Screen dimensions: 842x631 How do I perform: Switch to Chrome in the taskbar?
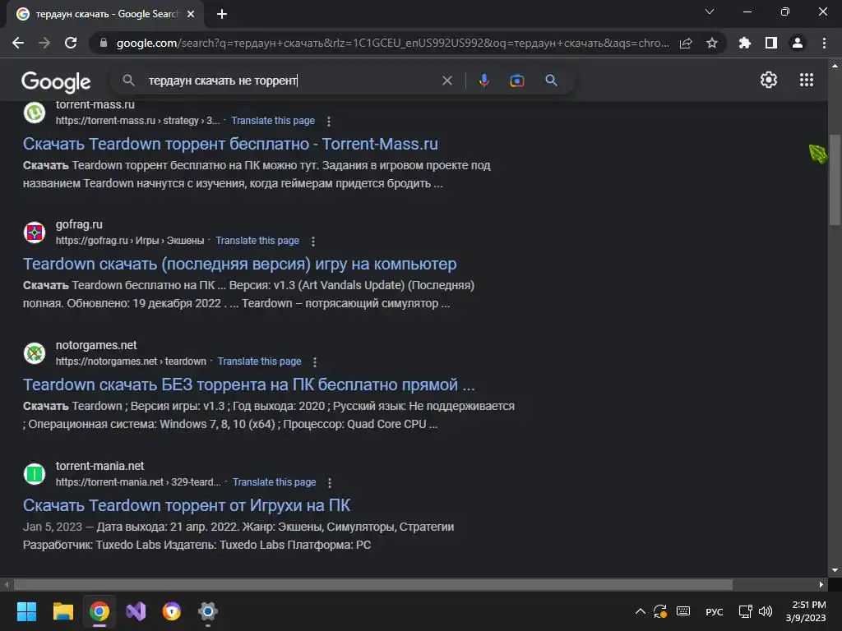[x=99, y=611]
